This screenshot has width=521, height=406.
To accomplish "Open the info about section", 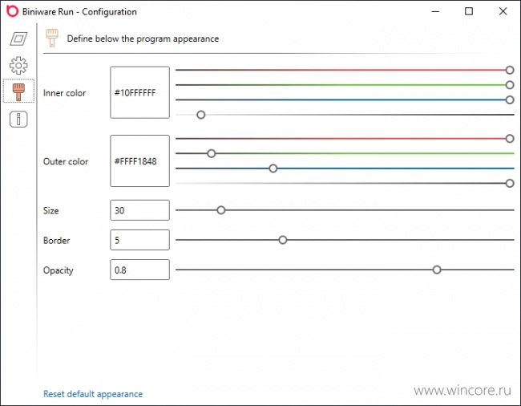I will pos(18,119).
